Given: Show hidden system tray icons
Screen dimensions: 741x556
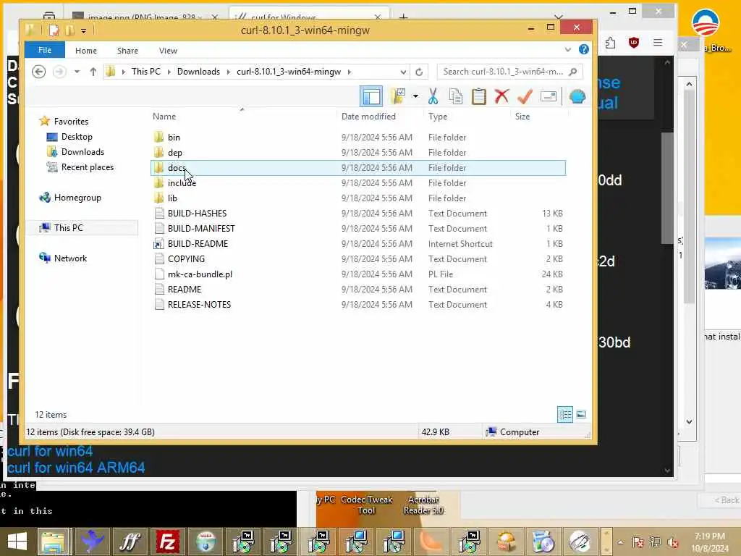Looking at the screenshot, I should coord(620,542).
